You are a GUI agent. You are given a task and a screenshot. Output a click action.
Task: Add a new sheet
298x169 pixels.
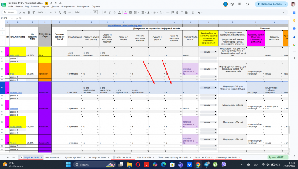pyautogui.click(x=8, y=157)
